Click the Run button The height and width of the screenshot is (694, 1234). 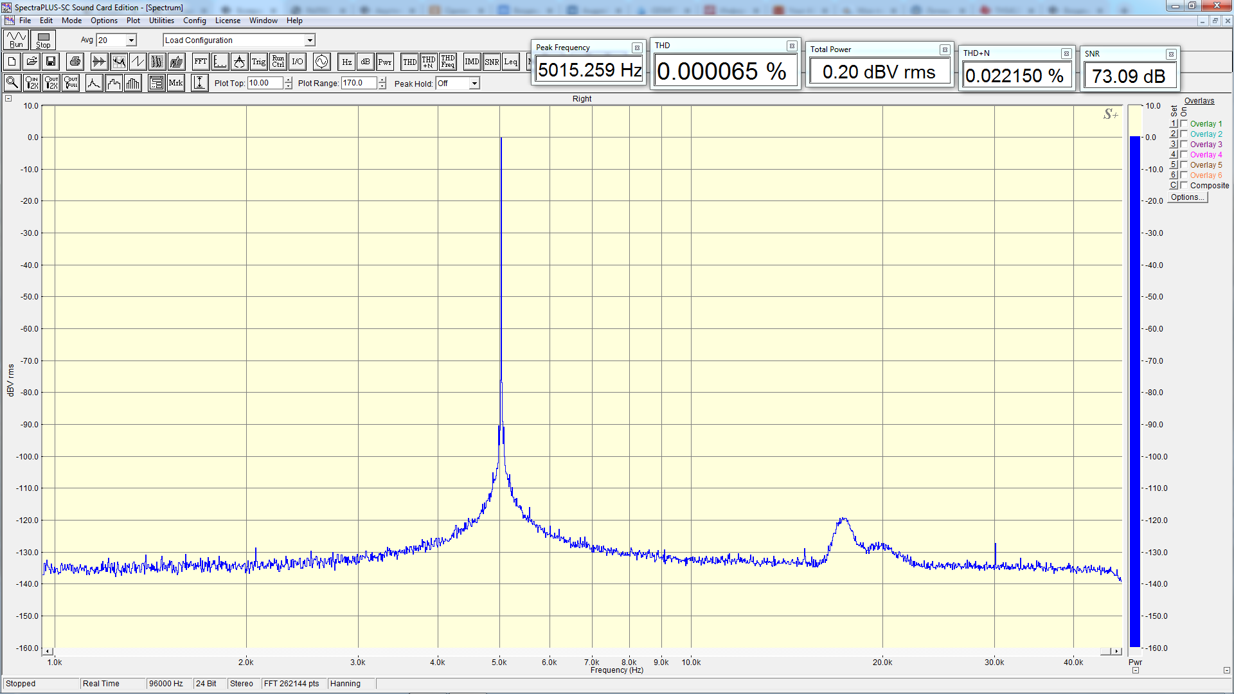pyautogui.click(x=16, y=40)
